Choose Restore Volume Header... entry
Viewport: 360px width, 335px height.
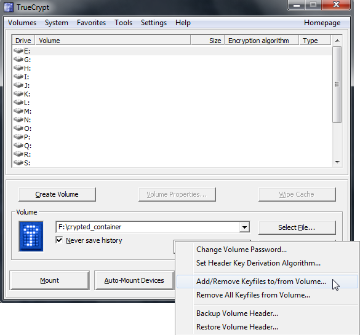click(x=267, y=327)
